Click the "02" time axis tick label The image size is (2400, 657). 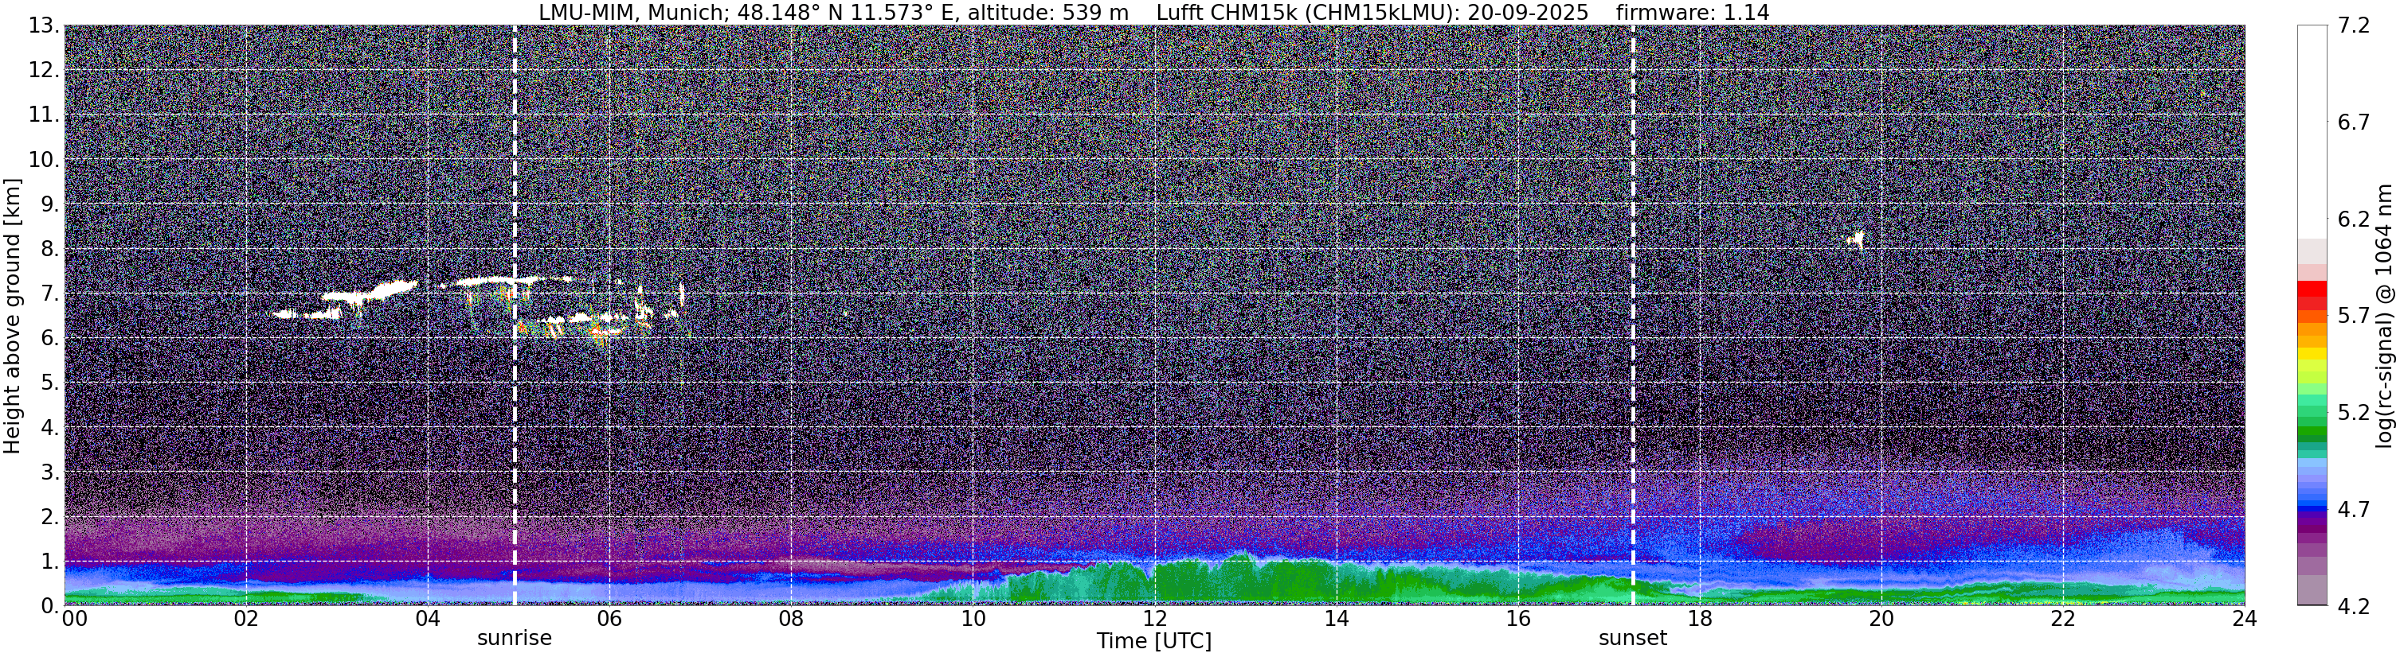click(x=246, y=619)
